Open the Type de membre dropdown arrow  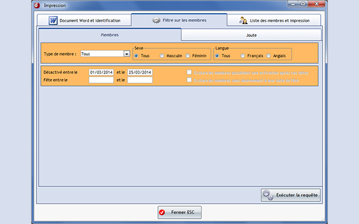pyautogui.click(x=127, y=54)
